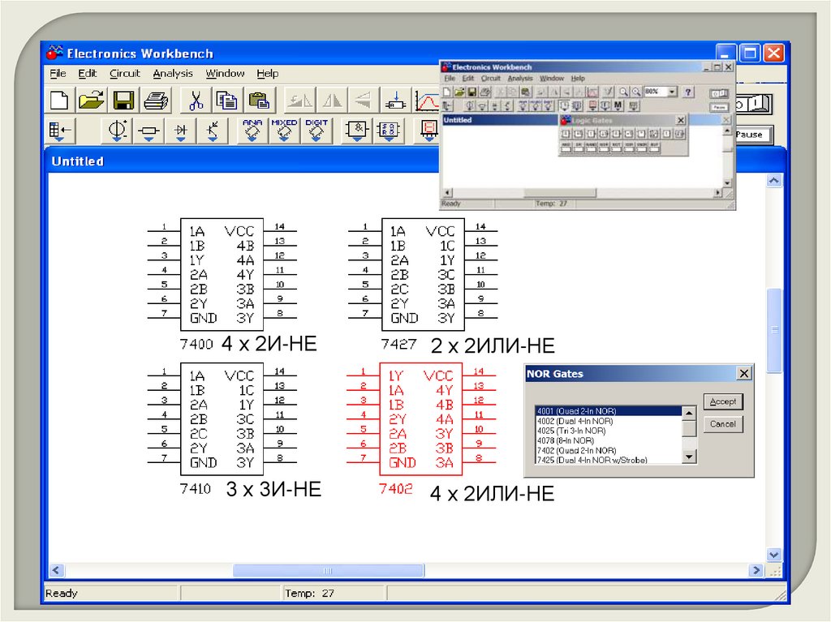Open the ANA analog ICs bin
Viewport: 831px width, 622px height.
252,131
